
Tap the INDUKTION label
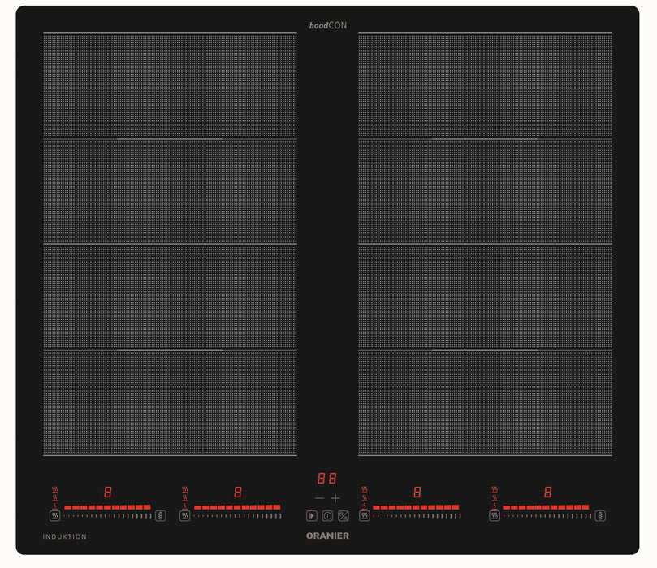click(64, 536)
